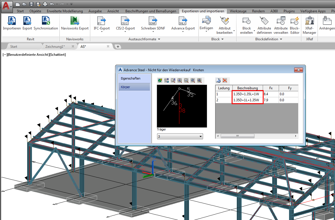335x220 pixels.
Task: Open the A360 ribbon tab
Action: [274, 11]
